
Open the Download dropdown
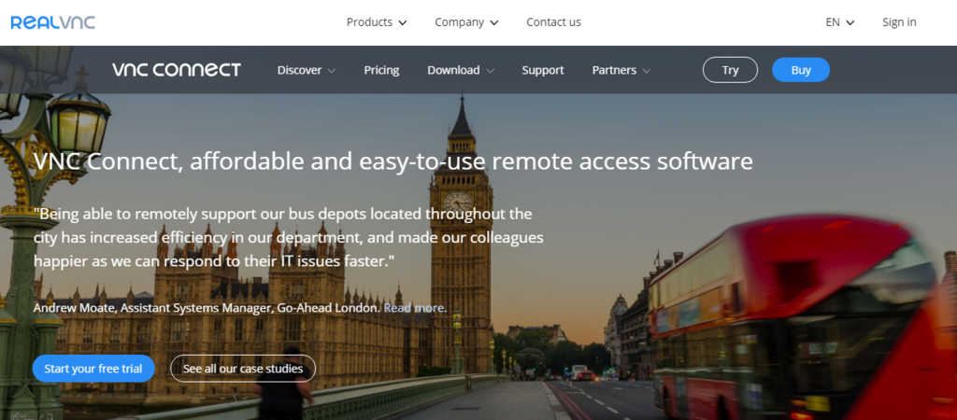[461, 70]
